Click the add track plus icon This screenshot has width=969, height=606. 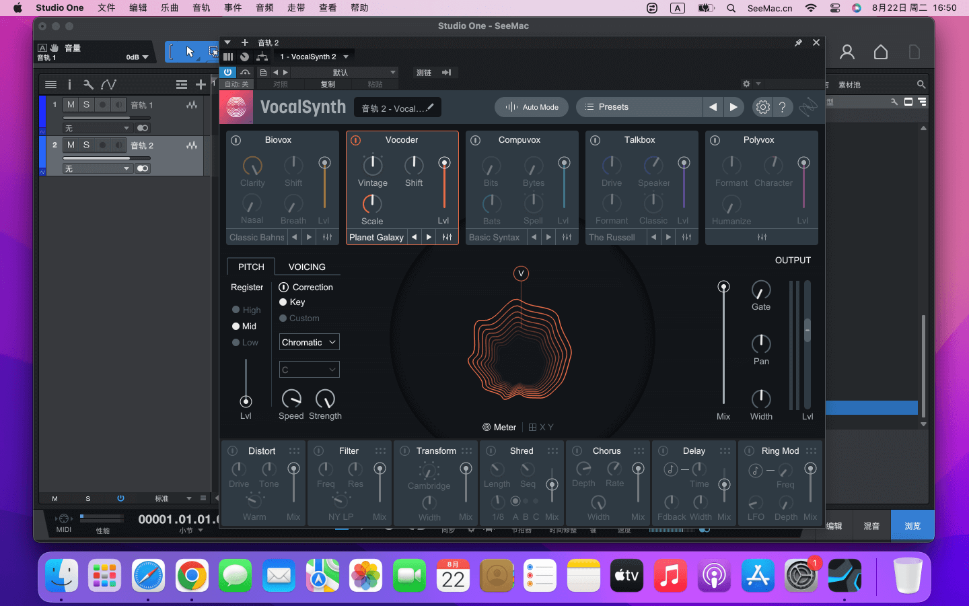coord(200,84)
